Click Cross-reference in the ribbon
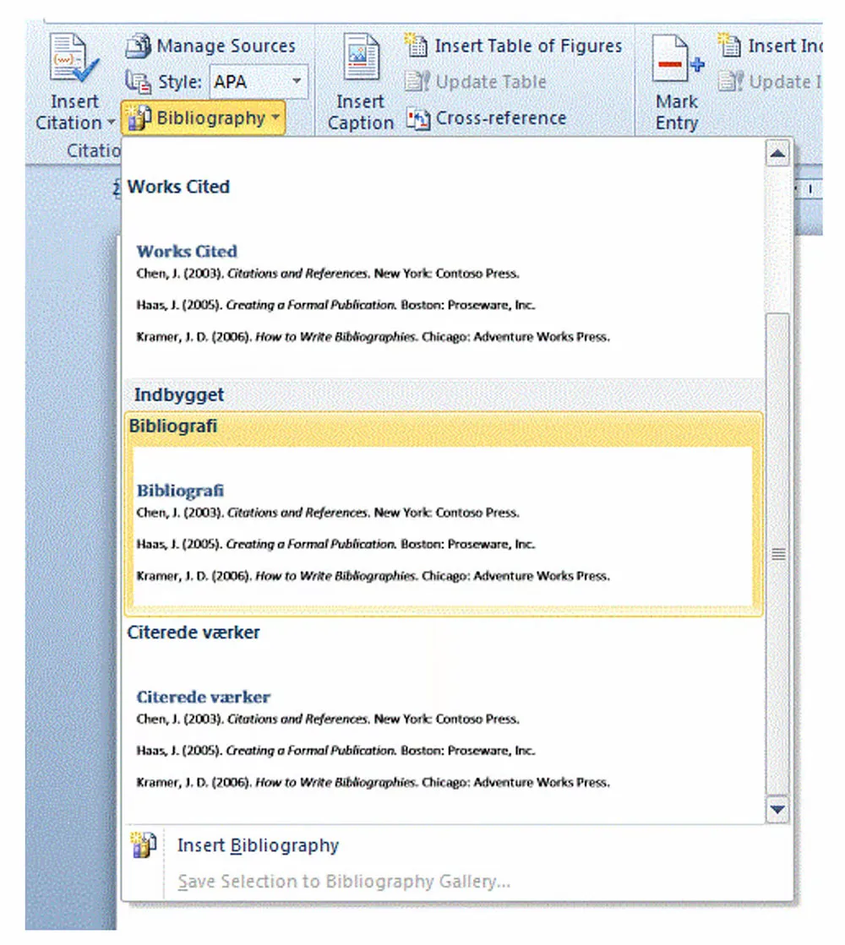Image resolution: width=845 pixels, height=945 pixels. click(x=486, y=118)
